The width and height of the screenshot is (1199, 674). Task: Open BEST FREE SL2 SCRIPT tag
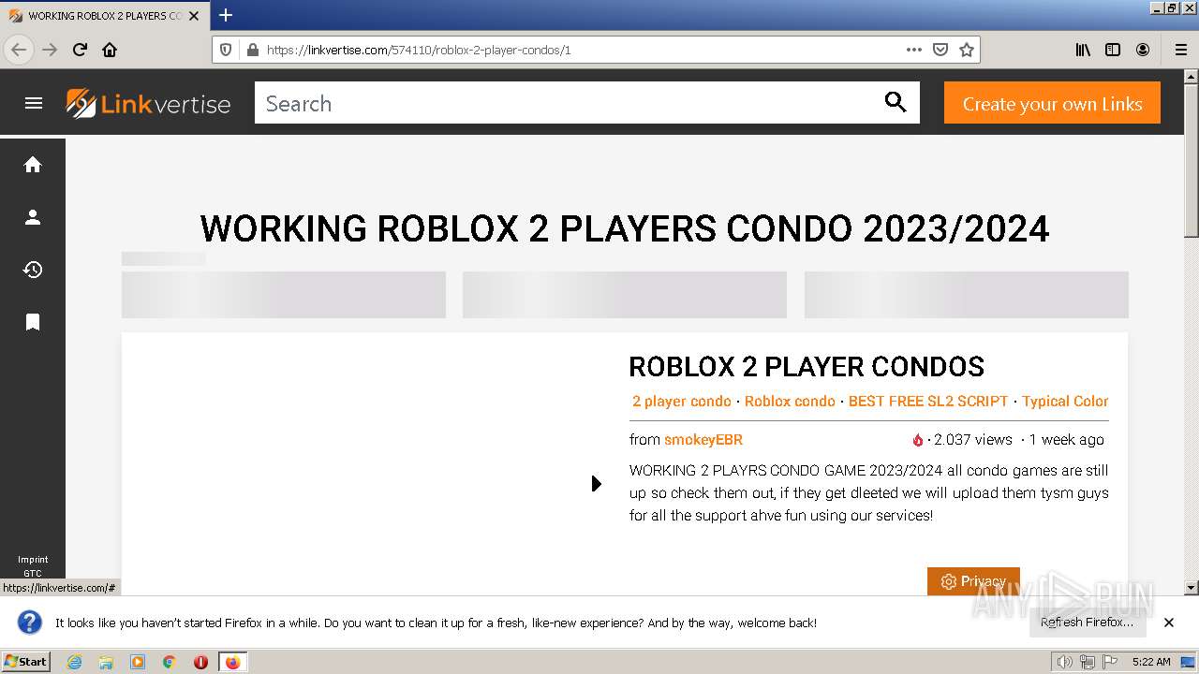[x=928, y=401]
